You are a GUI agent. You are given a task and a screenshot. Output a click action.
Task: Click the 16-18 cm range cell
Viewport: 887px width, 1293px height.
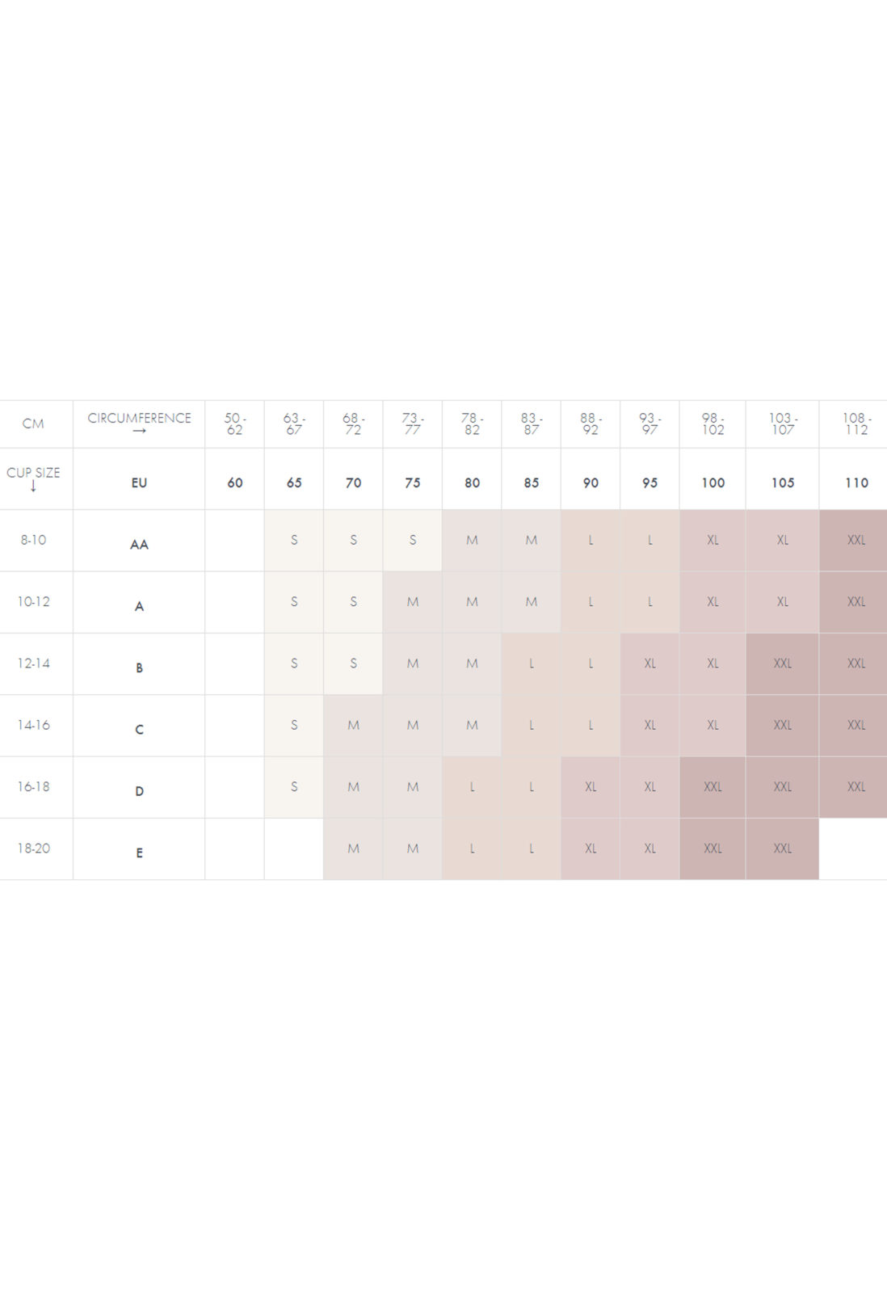coord(34,786)
